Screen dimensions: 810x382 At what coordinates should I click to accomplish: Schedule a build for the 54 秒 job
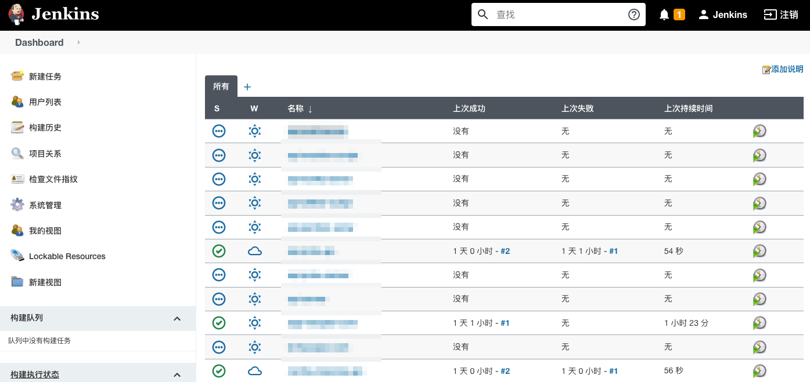tap(759, 251)
